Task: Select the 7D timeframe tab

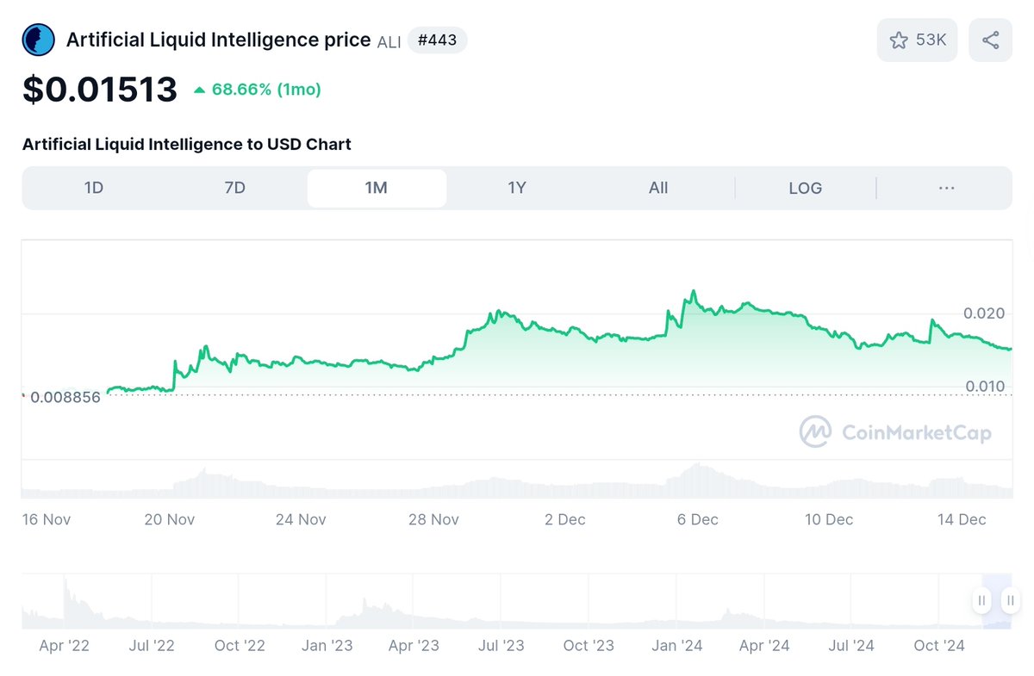Action: [234, 188]
